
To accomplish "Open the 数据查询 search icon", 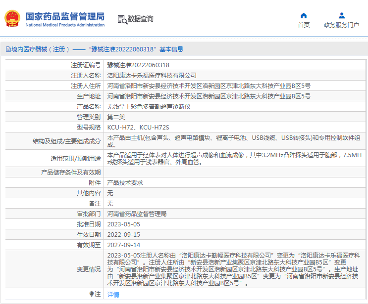I will 122,20.
